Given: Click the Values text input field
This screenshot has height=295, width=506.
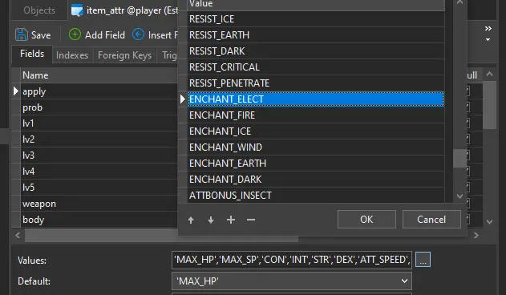Looking at the screenshot, I should 292,260.
